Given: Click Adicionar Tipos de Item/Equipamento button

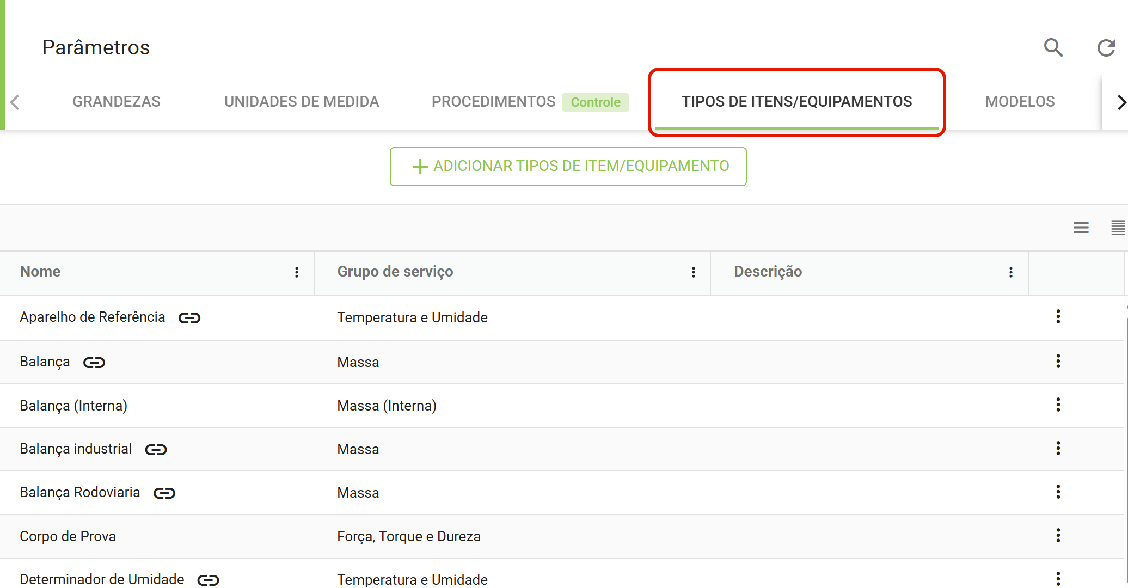Looking at the screenshot, I should pyautogui.click(x=568, y=167).
